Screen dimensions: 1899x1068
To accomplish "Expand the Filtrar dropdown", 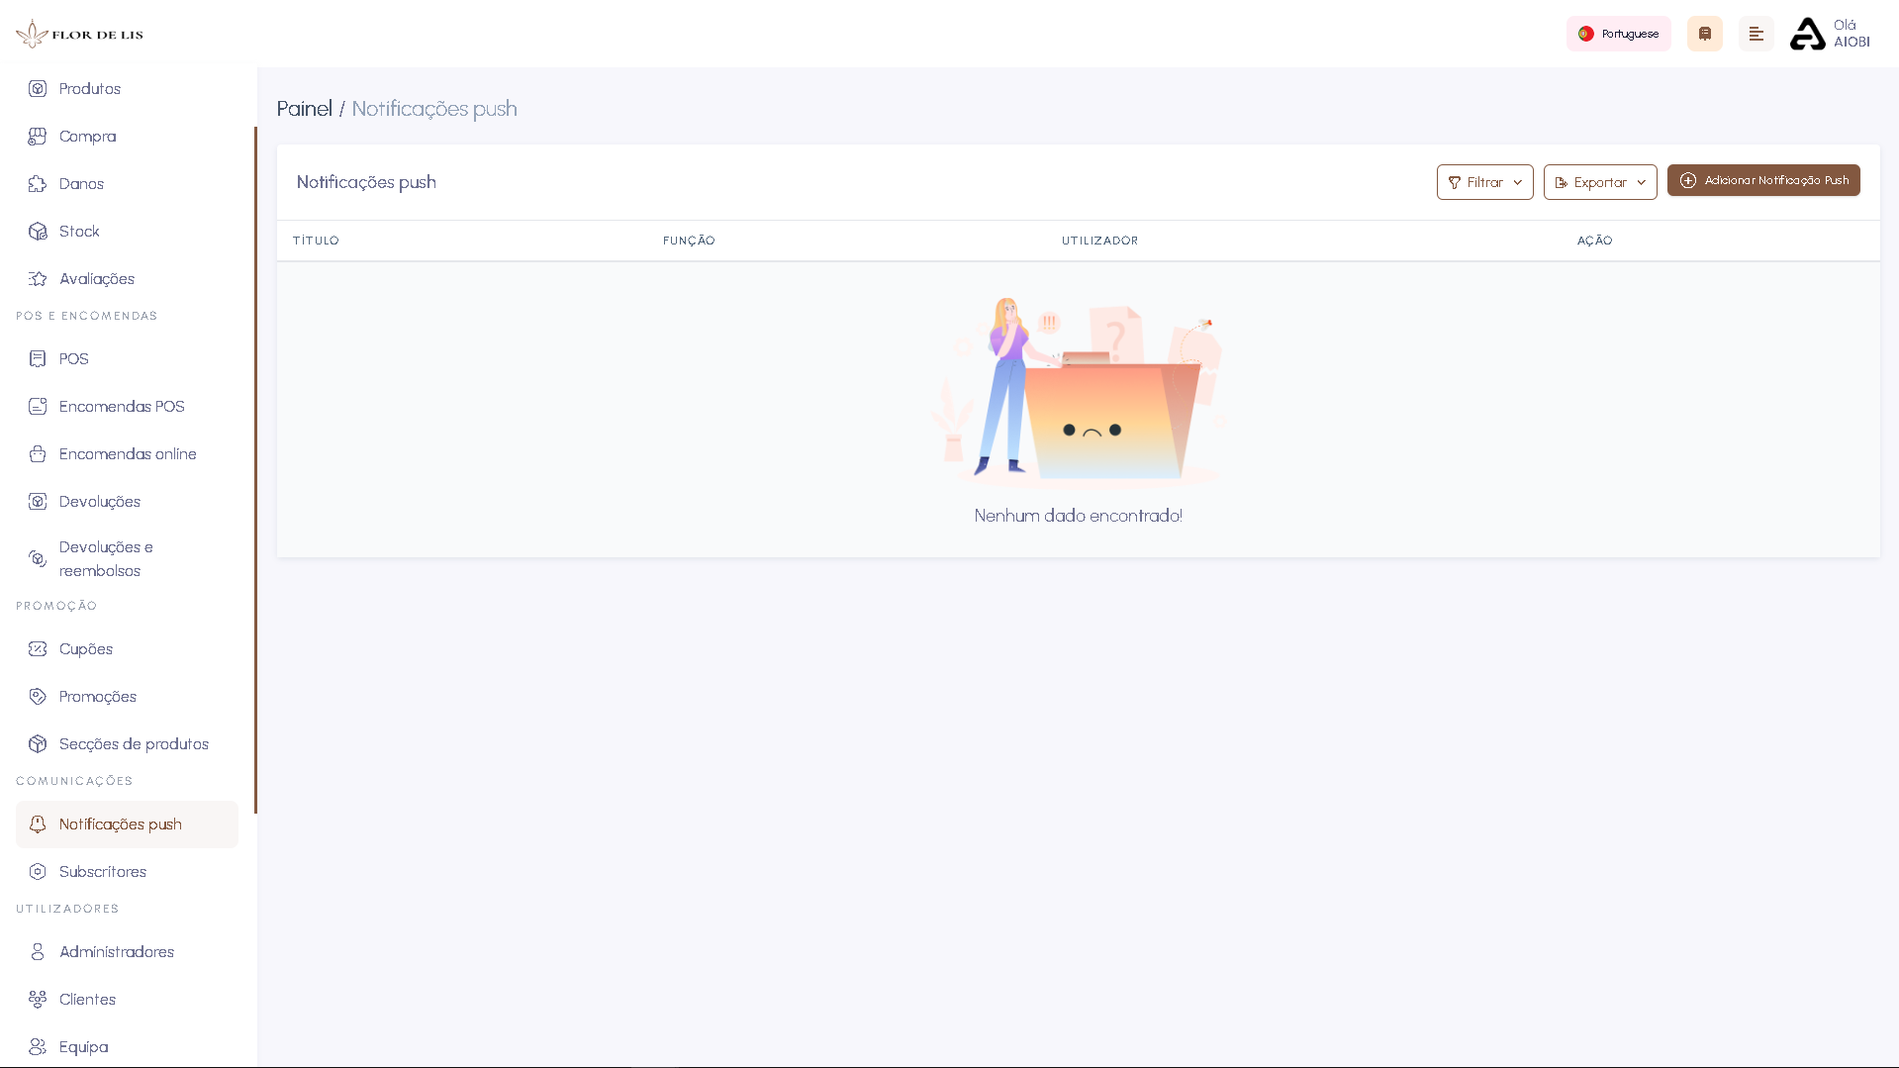I will pyautogui.click(x=1483, y=182).
